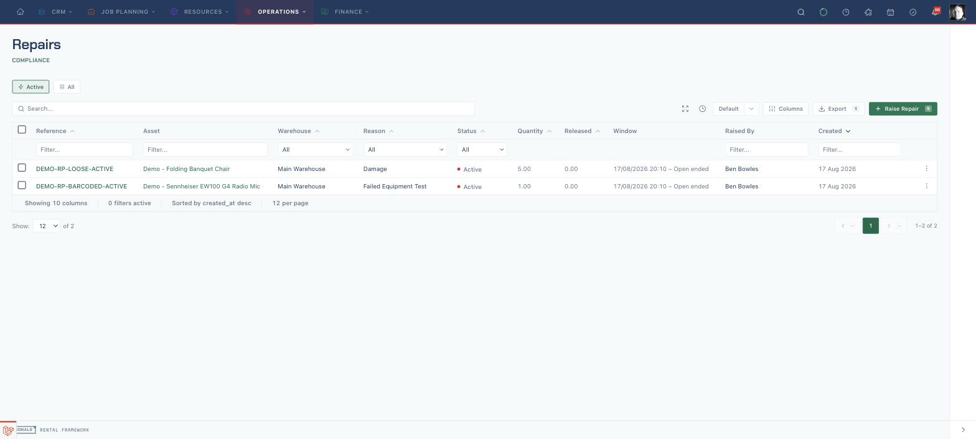Check the DEMO-RP-LOOSE-ACTIVE row checkbox
Screen dimensions: 976x439
[22, 167]
